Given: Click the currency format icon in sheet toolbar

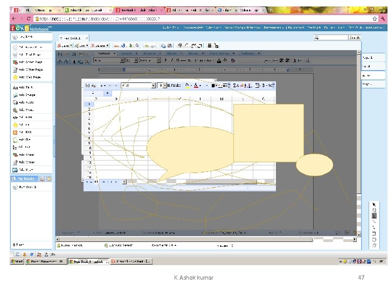Looking at the screenshot, I should 264,85.
